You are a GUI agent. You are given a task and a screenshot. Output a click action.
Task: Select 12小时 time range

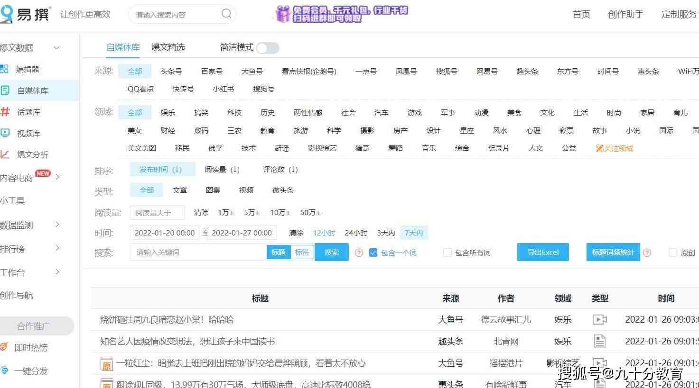pyautogui.click(x=324, y=233)
